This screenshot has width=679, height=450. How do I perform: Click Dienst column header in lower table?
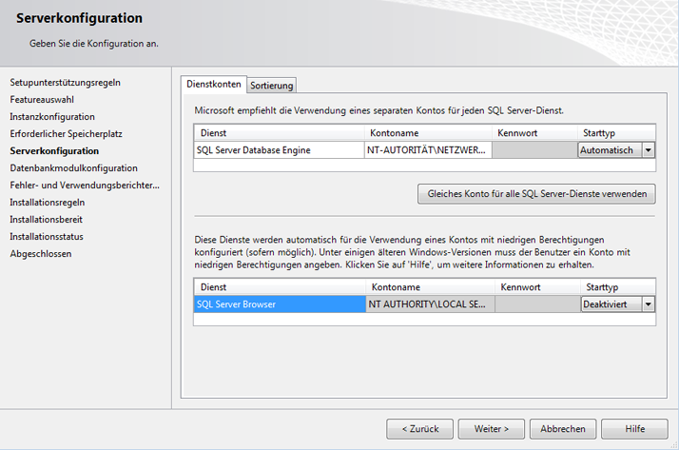click(280, 287)
